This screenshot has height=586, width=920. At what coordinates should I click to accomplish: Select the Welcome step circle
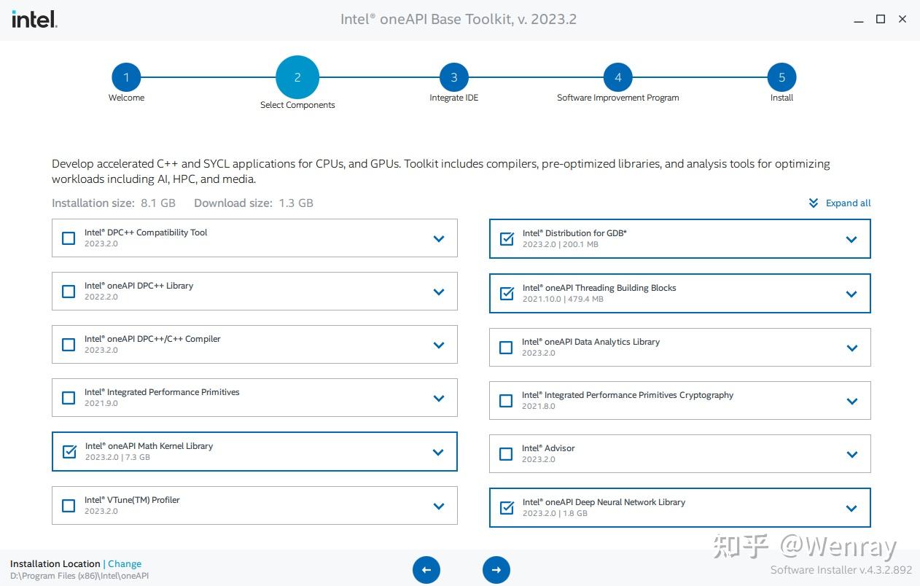click(x=126, y=77)
